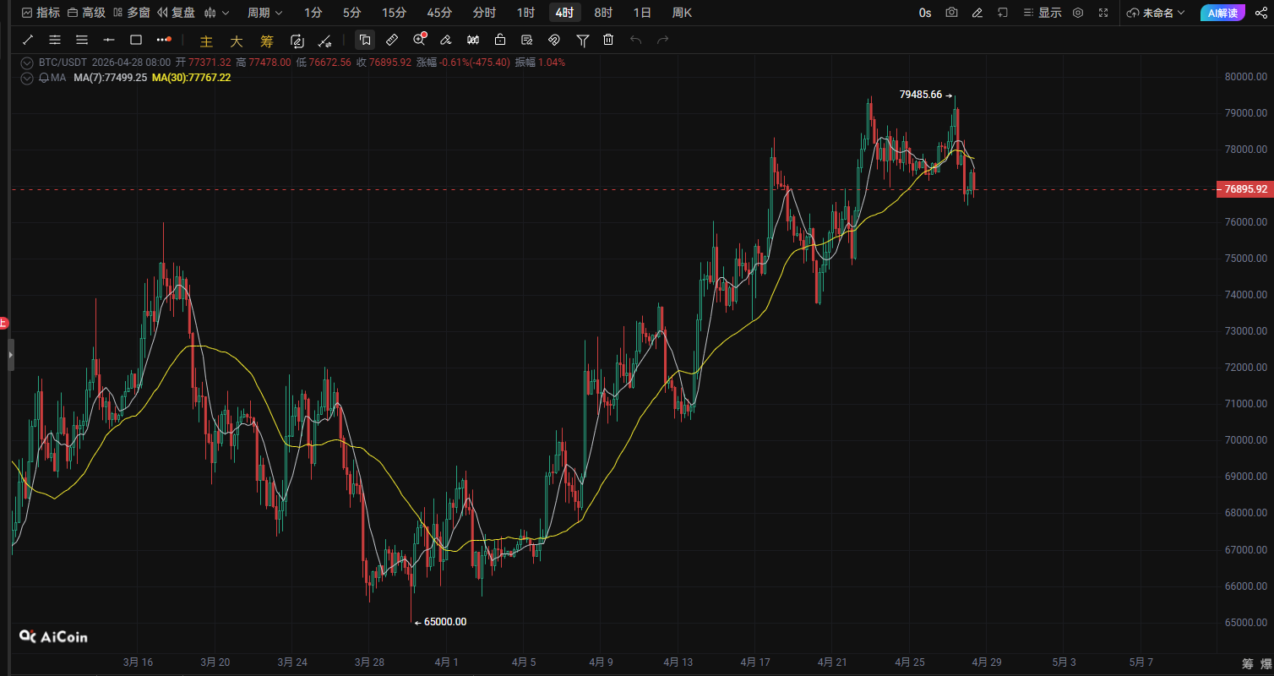The width and height of the screenshot is (1274, 676).
Task: Click the zoom-in magnifier icon
Action: point(419,40)
